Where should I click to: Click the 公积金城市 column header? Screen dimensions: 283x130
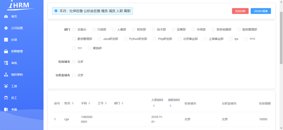click(x=229, y=103)
